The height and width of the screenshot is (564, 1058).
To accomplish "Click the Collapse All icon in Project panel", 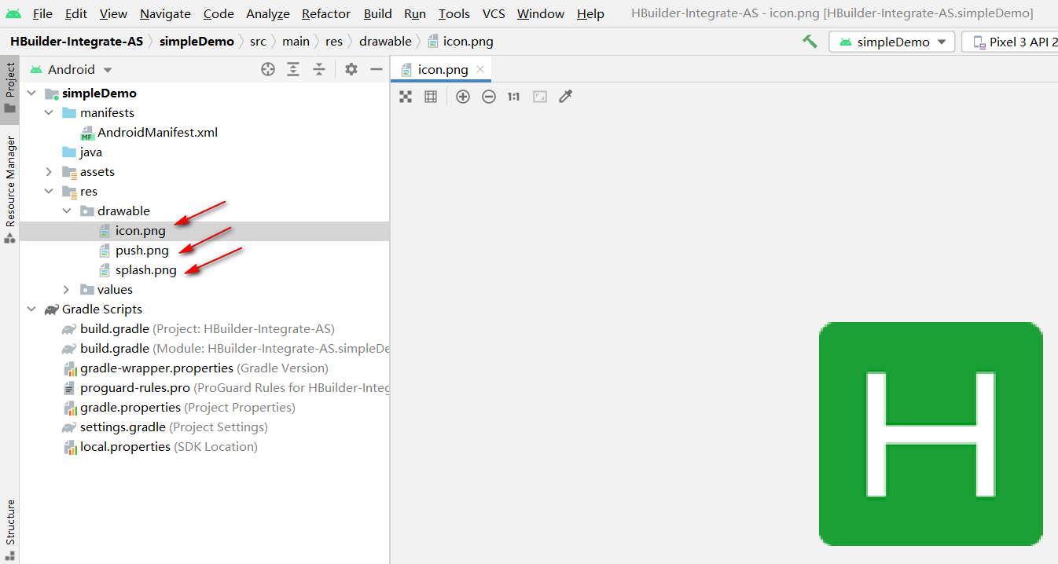I will pyautogui.click(x=319, y=69).
